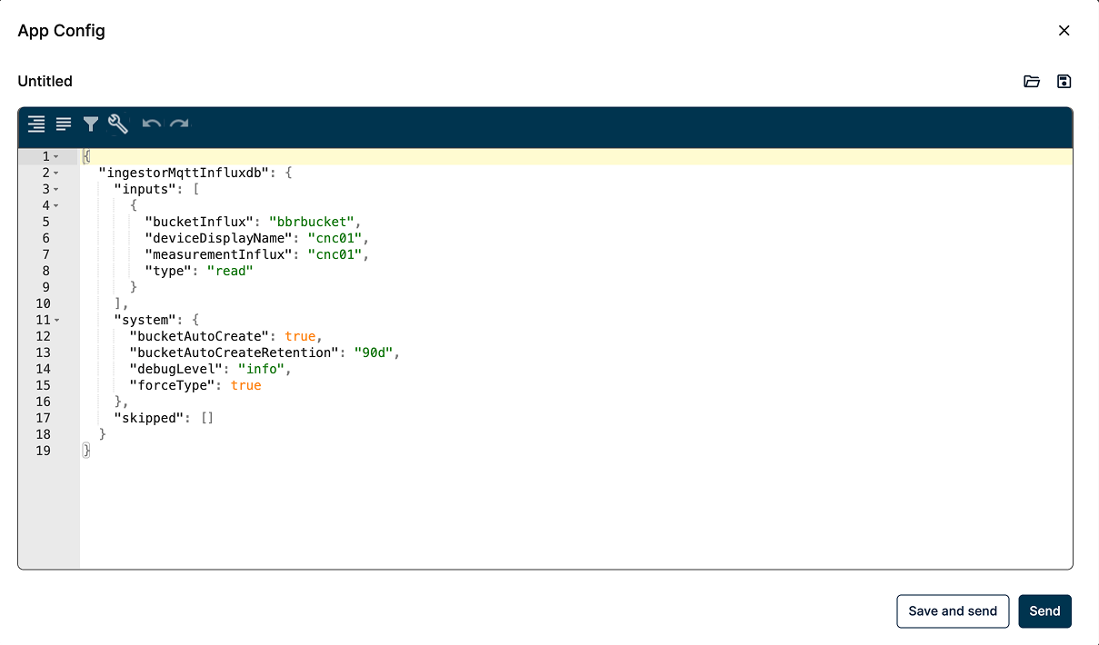Place cursor in the "bbrbucket" value
Viewport: 1099px width, 645px height.
(x=315, y=222)
